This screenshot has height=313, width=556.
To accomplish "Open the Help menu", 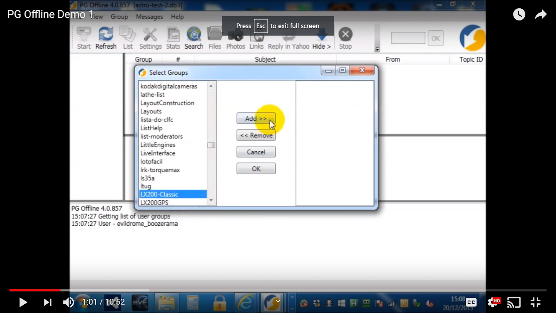I will pyautogui.click(x=177, y=17).
